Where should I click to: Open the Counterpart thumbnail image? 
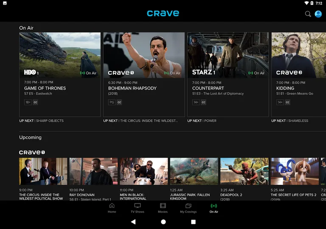pos(228,55)
